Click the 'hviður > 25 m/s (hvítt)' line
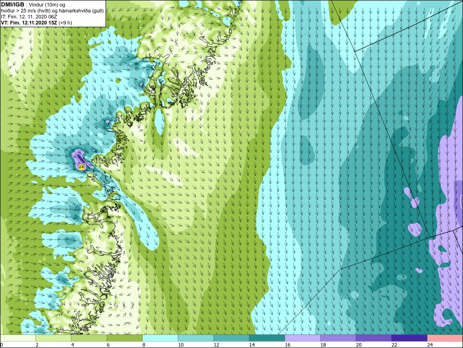The image size is (463, 348). click(x=25, y=11)
